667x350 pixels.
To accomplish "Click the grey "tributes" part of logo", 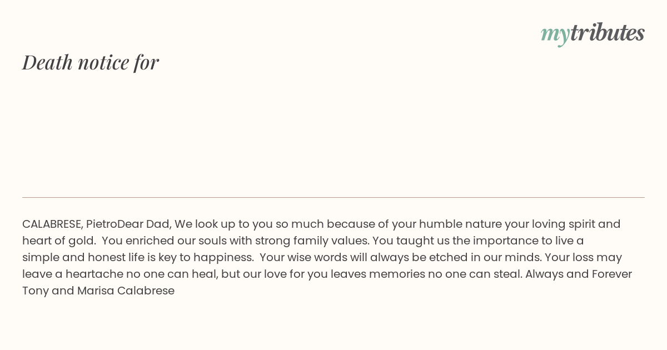I will (608, 33).
